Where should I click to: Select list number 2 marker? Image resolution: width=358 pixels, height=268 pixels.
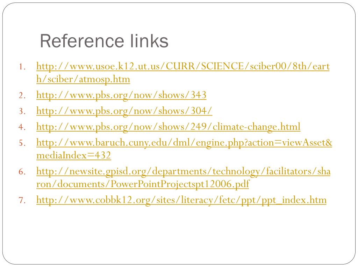click(22, 96)
